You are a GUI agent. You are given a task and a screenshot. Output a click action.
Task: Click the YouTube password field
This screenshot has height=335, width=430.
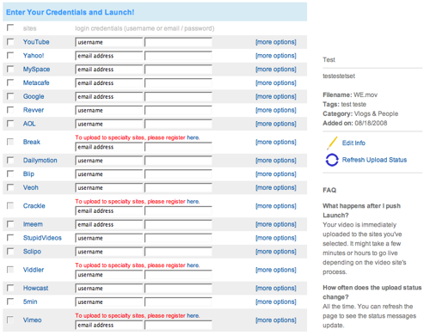(x=178, y=42)
